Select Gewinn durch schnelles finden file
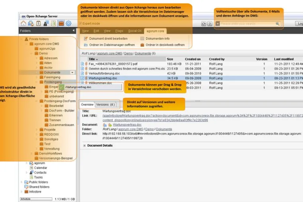 [x=126, y=69]
